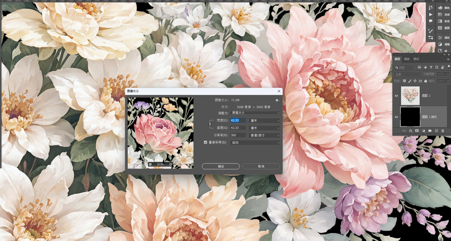Cancel with the 取消 button
451x241 pixels.
pyautogui.click(x=261, y=166)
